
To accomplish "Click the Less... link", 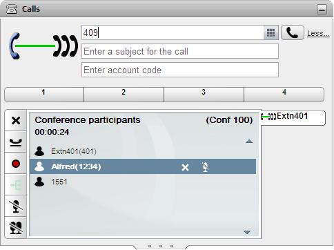I will 318,34.
